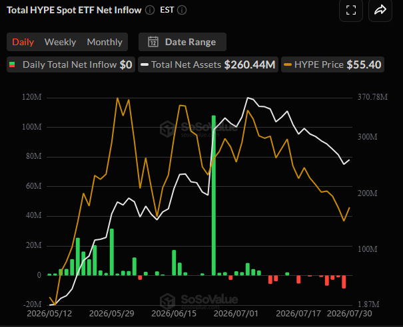The height and width of the screenshot is (327, 403).
Task: Toggle HYPE Price line
Action: click(333, 64)
